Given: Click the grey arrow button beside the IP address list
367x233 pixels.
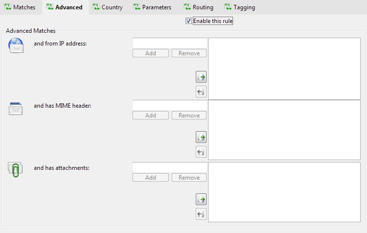Looking at the screenshot, I should pyautogui.click(x=201, y=92).
